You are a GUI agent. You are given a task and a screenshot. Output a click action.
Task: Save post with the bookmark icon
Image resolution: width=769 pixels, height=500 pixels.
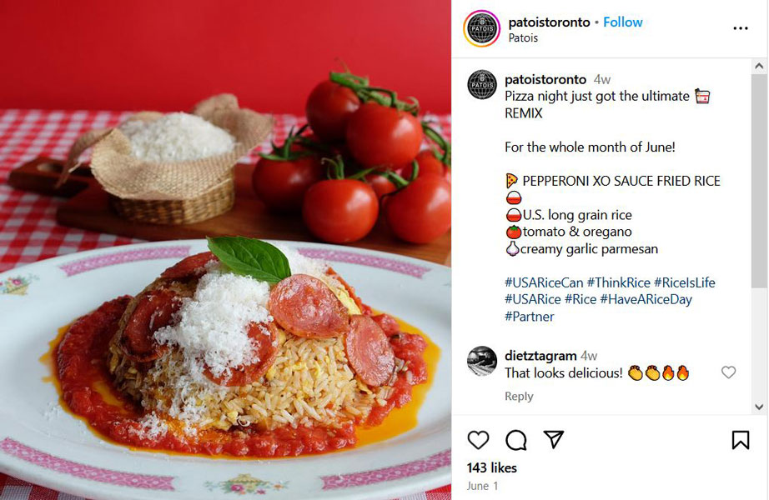pyautogui.click(x=741, y=440)
